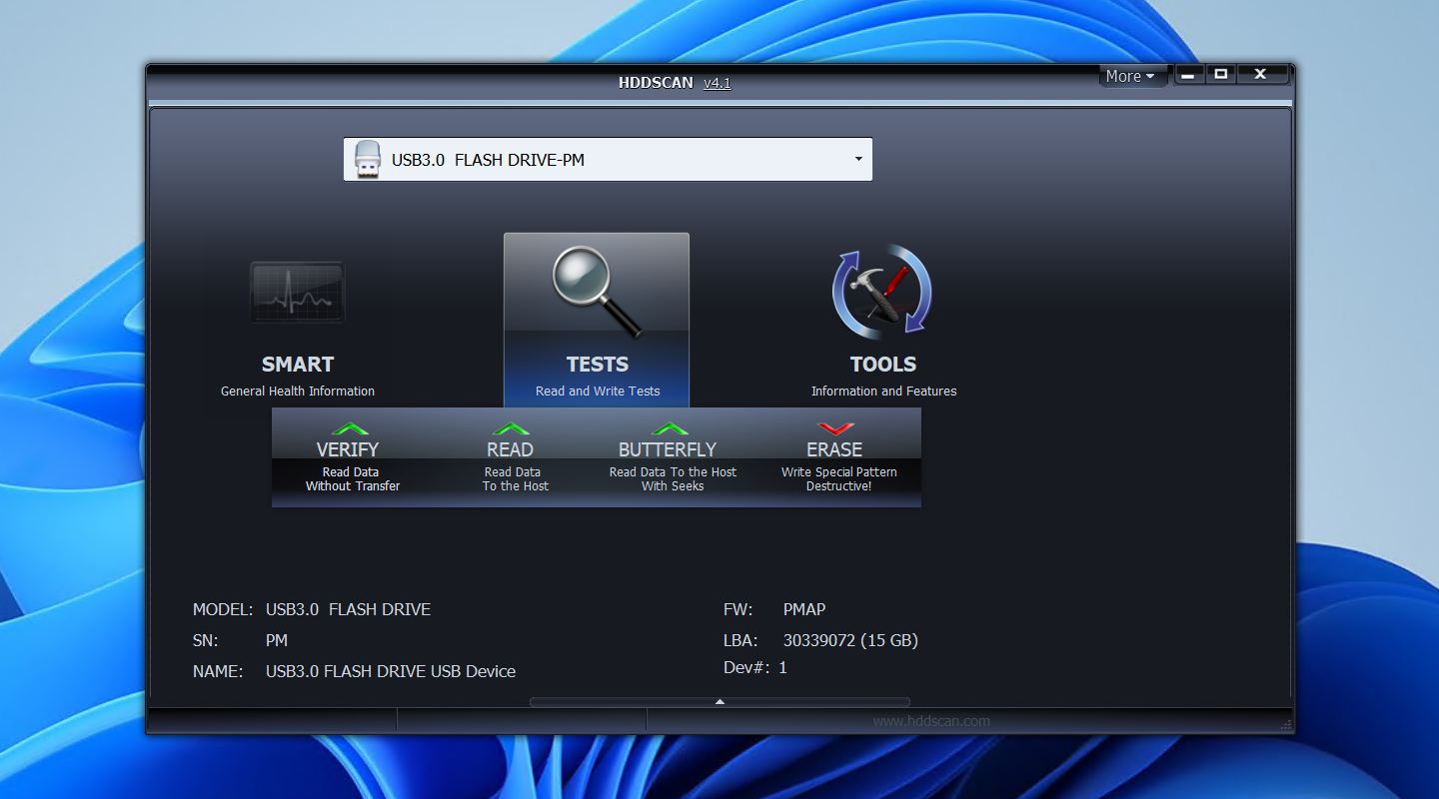This screenshot has width=1439, height=799.
Task: Click the bottom scrollbar center arrow
Action: click(719, 702)
